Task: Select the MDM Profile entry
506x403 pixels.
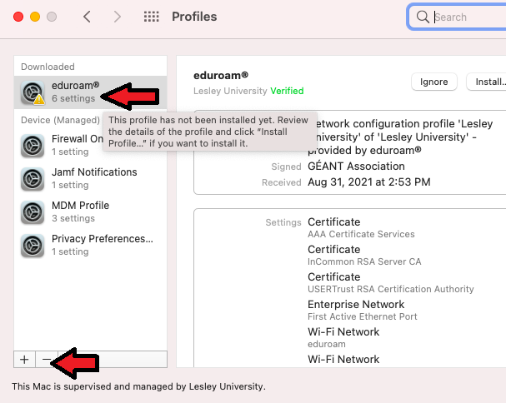Action: tap(90, 211)
